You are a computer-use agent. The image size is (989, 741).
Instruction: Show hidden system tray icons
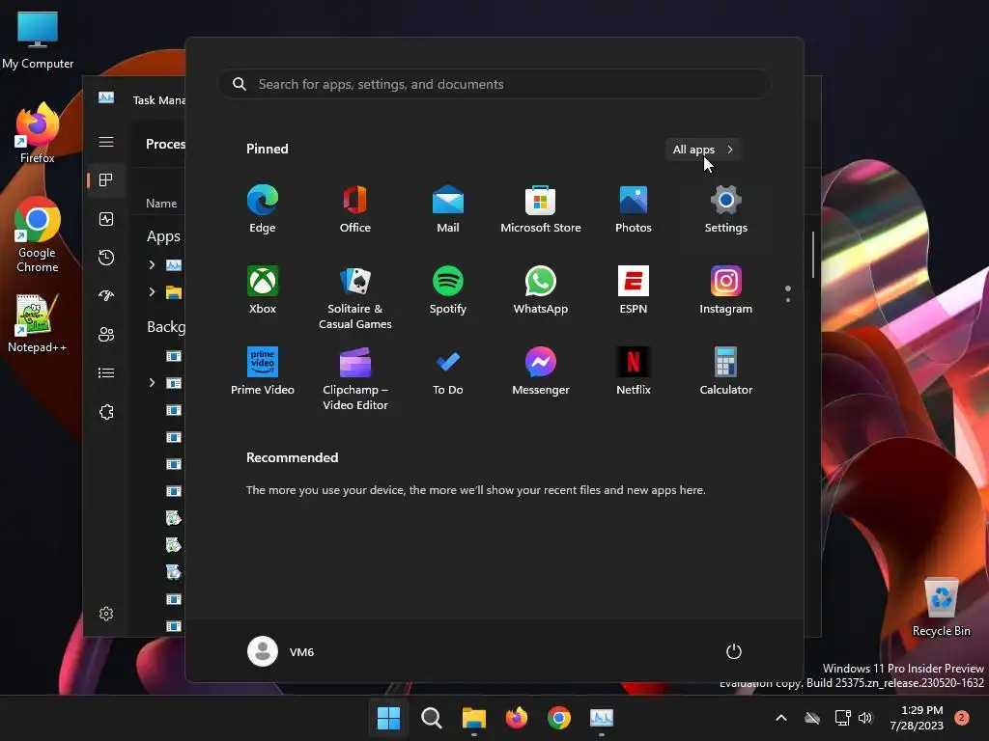point(780,718)
